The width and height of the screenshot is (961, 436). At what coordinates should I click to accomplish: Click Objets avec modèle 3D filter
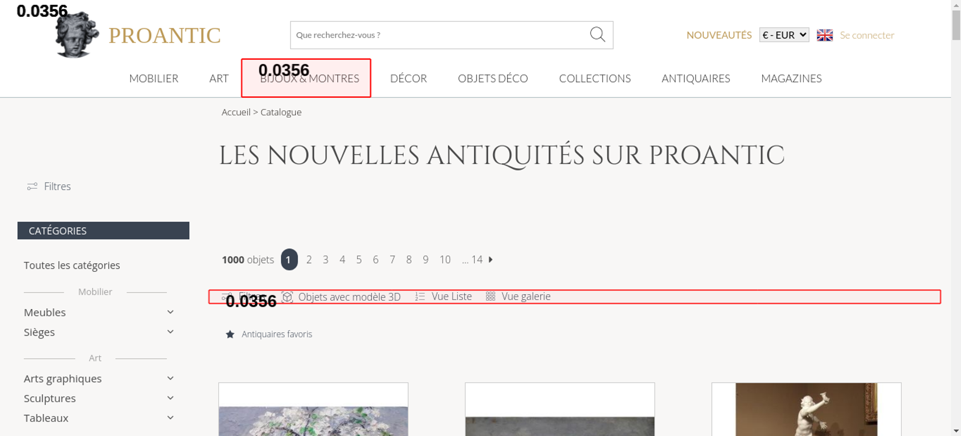(x=349, y=297)
